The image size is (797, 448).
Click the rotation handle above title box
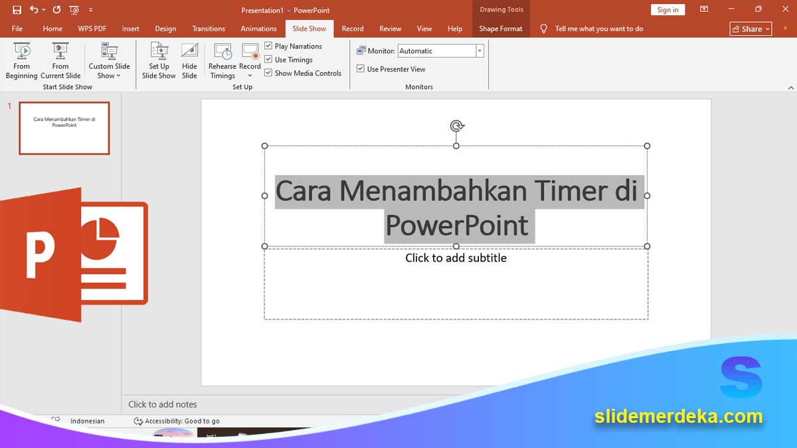(456, 125)
